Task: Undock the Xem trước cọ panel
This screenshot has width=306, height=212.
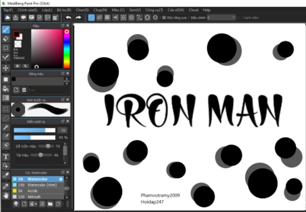Action: click(63, 99)
